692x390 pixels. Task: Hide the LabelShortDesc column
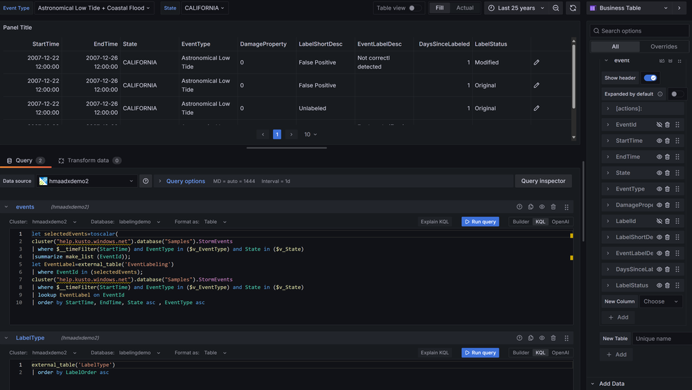coord(659,238)
